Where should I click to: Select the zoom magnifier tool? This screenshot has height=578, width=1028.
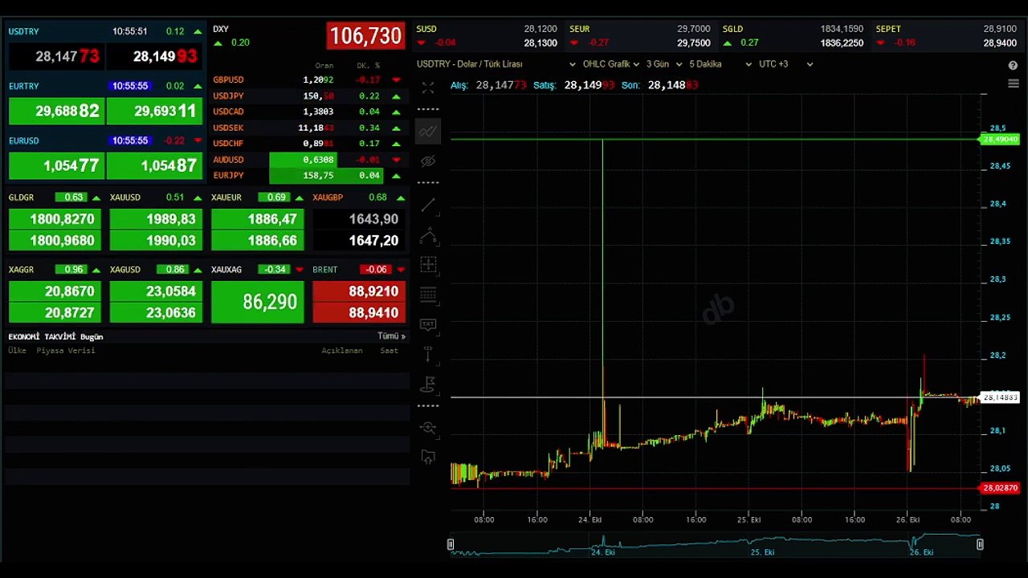click(428, 428)
